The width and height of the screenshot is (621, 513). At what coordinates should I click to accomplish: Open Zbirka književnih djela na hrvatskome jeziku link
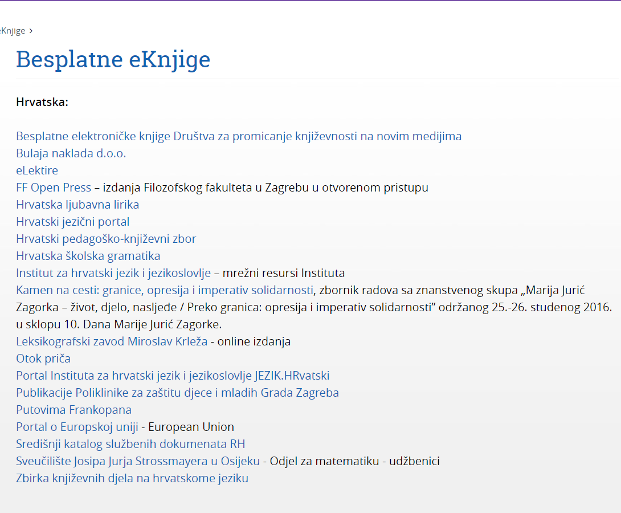132,478
